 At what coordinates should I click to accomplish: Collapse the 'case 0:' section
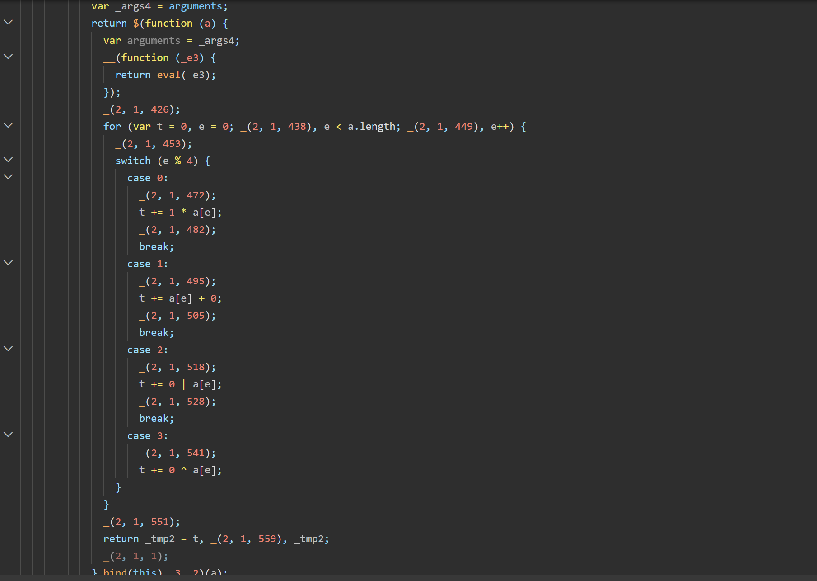point(8,177)
